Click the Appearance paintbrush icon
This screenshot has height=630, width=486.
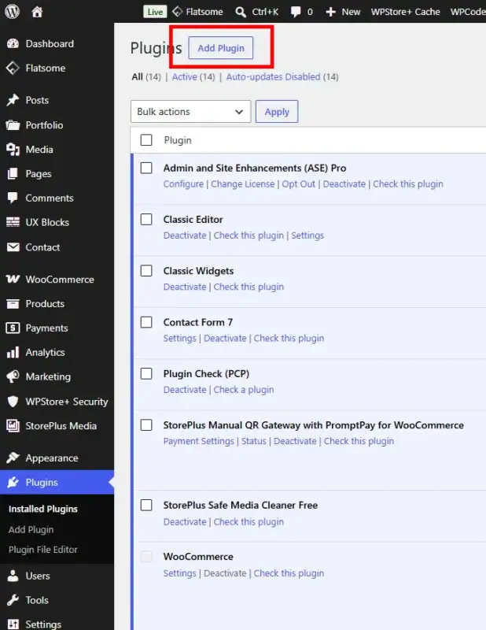[13, 458]
